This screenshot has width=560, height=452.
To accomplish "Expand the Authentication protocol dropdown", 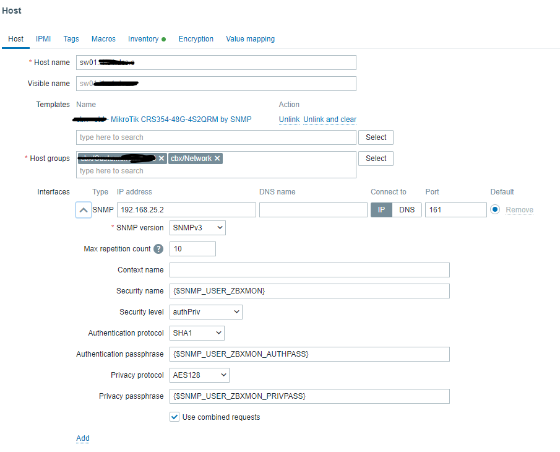I will [x=197, y=333].
